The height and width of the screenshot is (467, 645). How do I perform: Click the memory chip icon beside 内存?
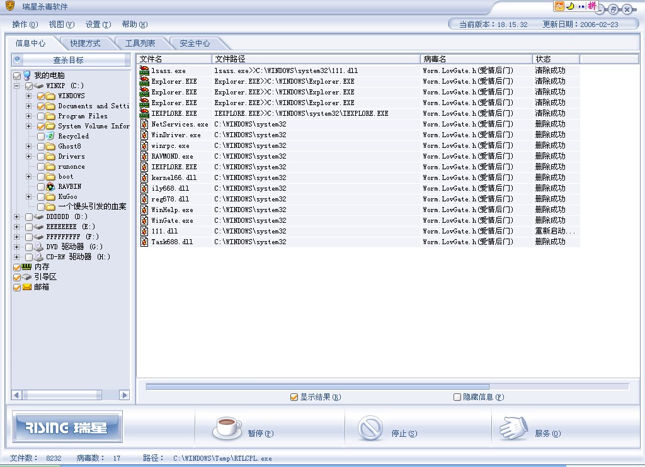[x=26, y=266]
